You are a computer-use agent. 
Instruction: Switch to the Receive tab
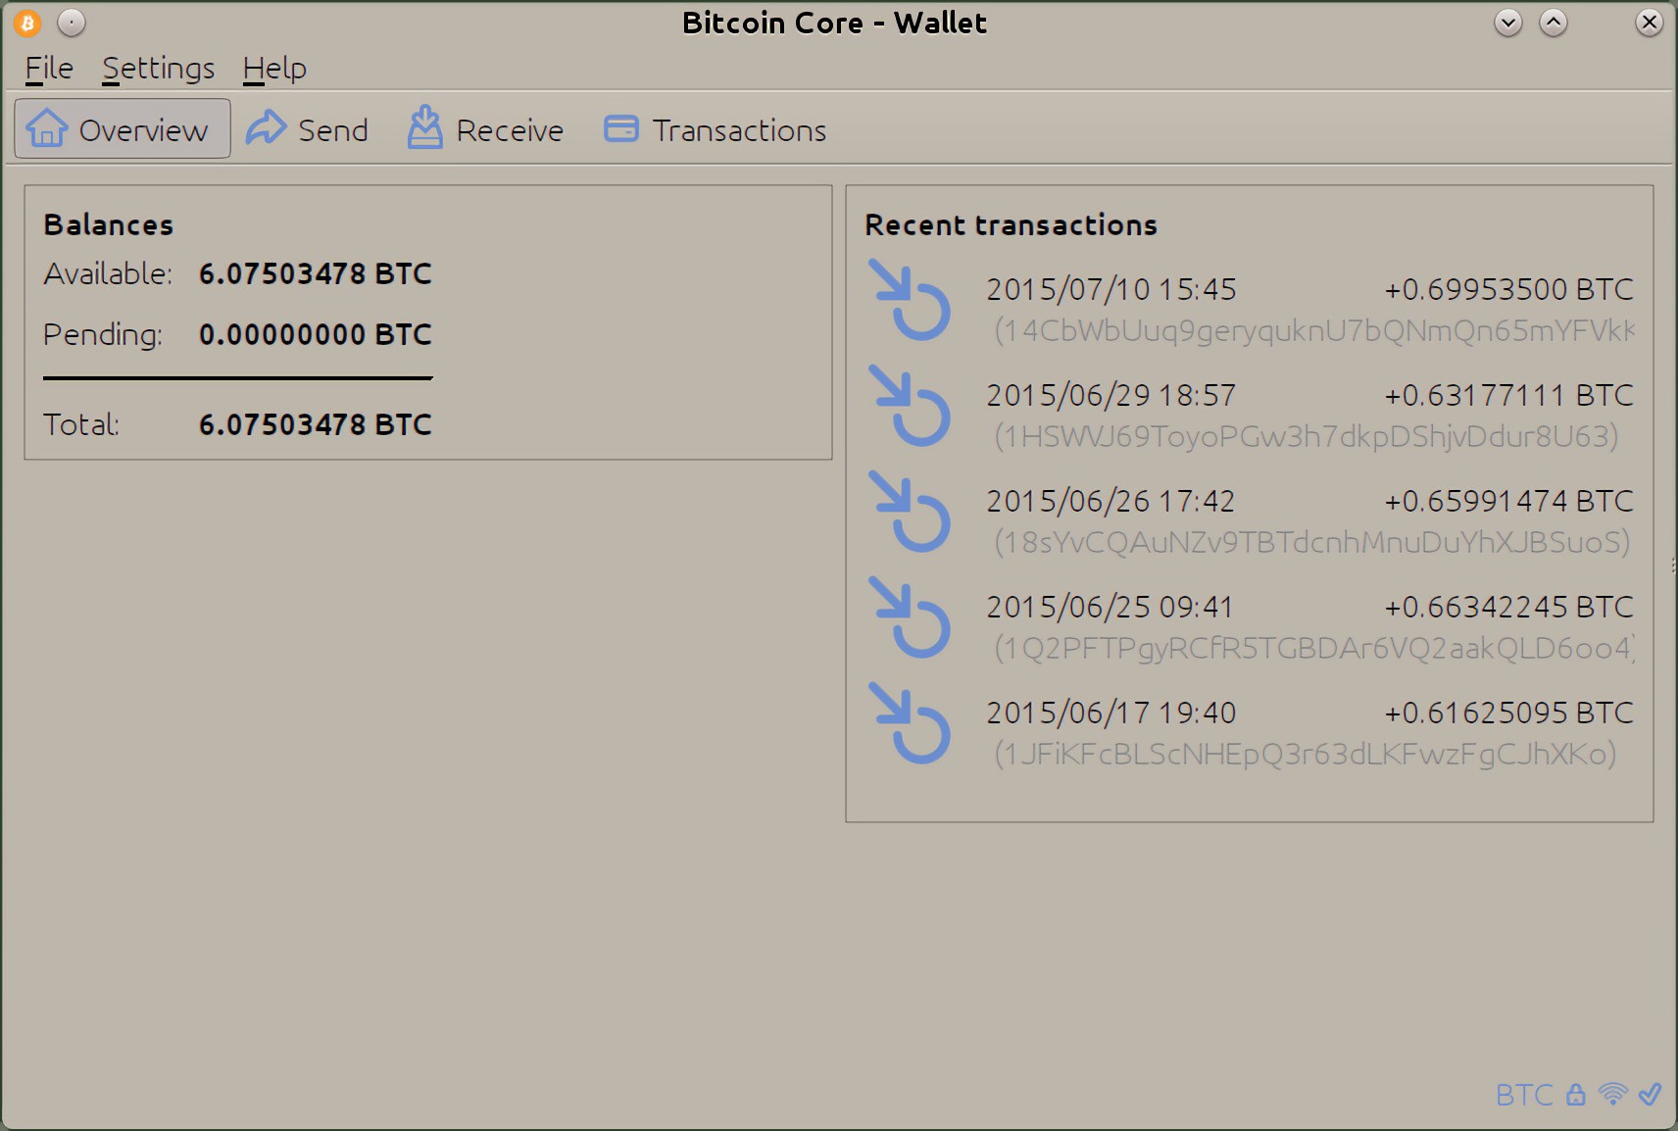(486, 128)
